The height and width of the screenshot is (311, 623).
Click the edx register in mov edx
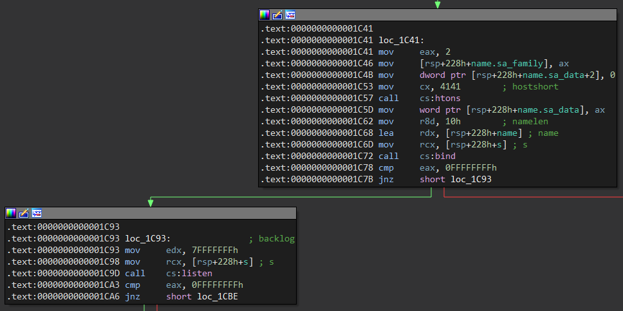174,250
